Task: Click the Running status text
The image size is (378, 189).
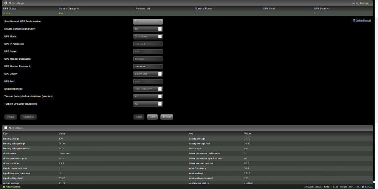Action: (x=365, y=3)
